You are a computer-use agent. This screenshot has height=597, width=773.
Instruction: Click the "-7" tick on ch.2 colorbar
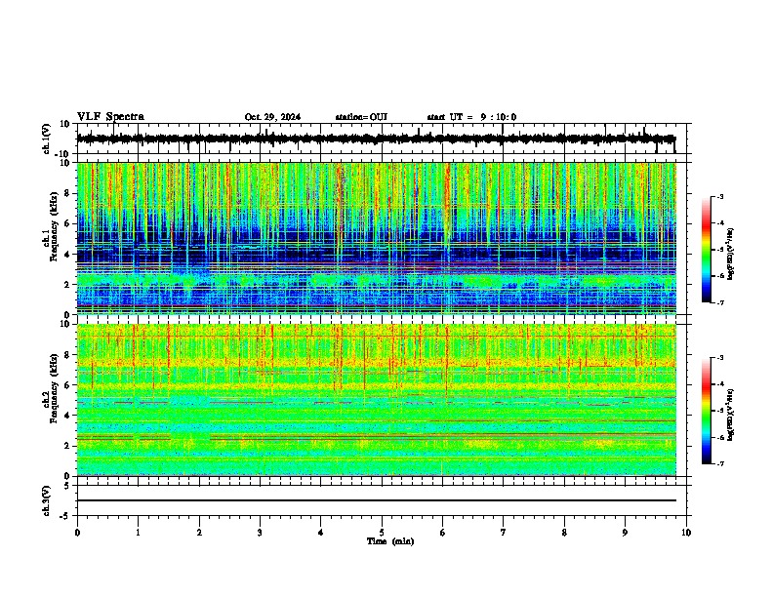[719, 463]
